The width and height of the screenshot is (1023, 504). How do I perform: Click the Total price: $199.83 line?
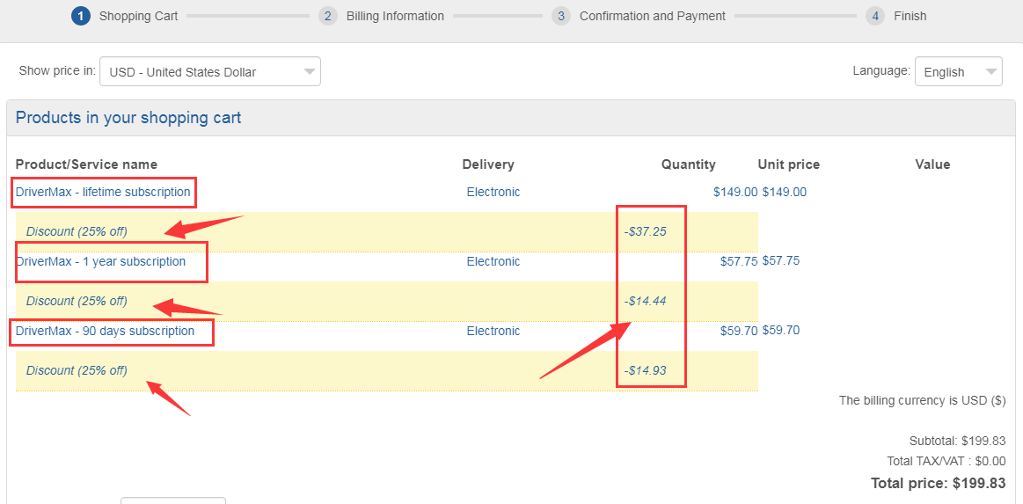pos(938,483)
